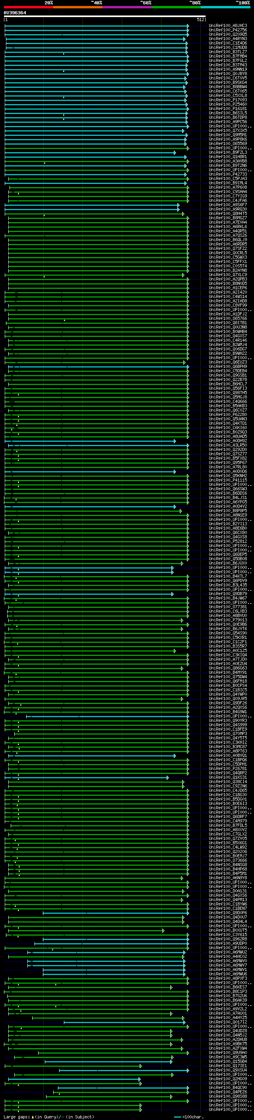The image size is (254, 1120).
Task: Click the cyan ~100% identity color segment
Action: [x=225, y=8]
